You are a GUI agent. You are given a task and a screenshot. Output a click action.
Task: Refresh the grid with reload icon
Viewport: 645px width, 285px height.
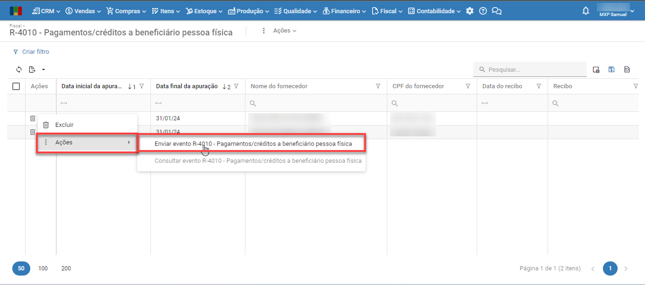(x=19, y=69)
